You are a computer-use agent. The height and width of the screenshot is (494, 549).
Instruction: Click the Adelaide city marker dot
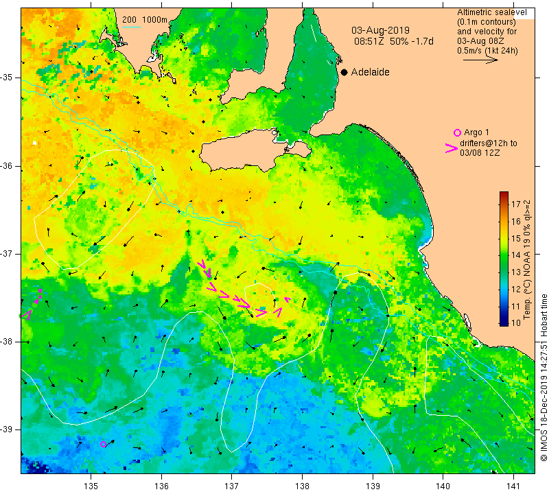[344, 72]
